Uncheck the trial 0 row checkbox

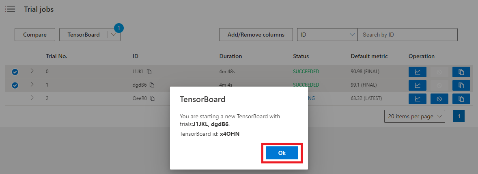(15, 72)
